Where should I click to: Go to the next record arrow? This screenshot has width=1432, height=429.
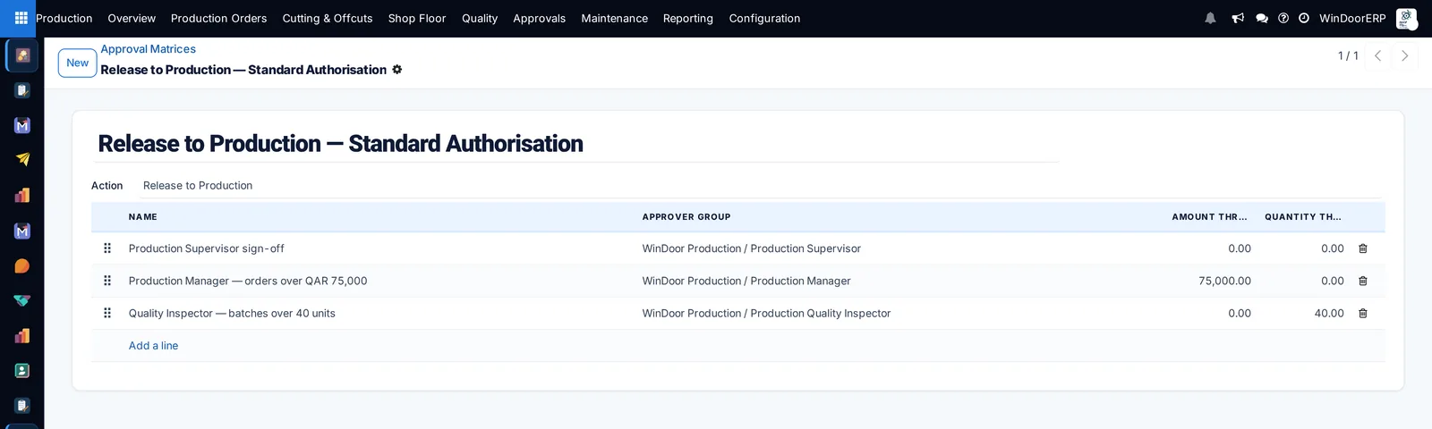click(1405, 55)
